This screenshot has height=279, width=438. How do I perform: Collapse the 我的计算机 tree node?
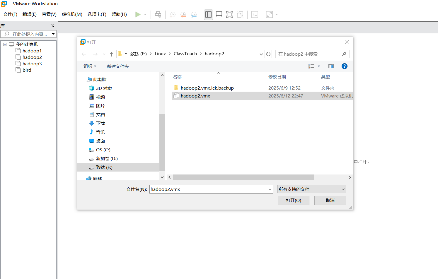coord(5,44)
